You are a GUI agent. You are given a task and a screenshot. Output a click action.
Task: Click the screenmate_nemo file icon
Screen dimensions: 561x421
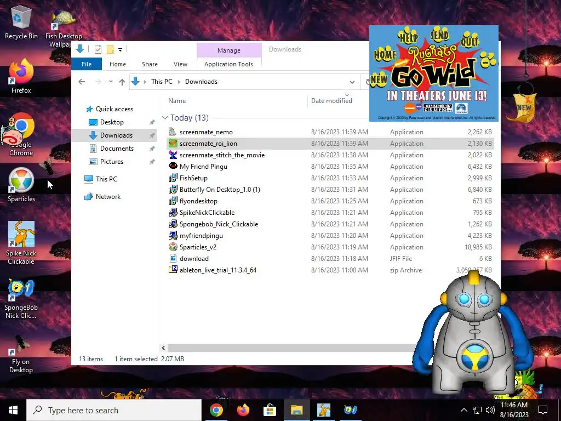click(x=173, y=132)
